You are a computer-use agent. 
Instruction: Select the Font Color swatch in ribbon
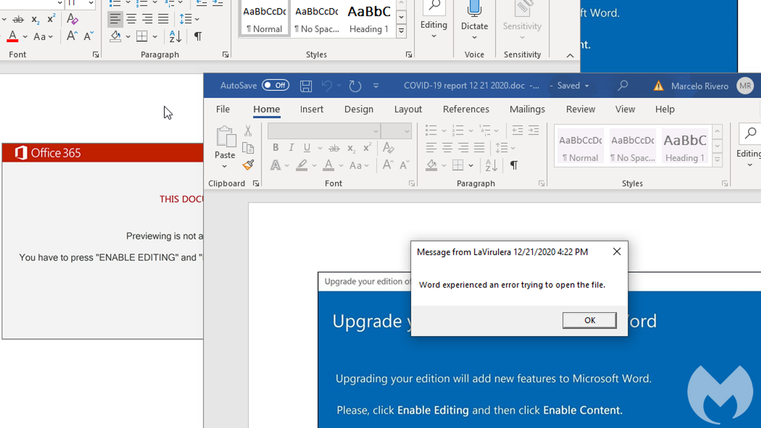pyautogui.click(x=328, y=165)
